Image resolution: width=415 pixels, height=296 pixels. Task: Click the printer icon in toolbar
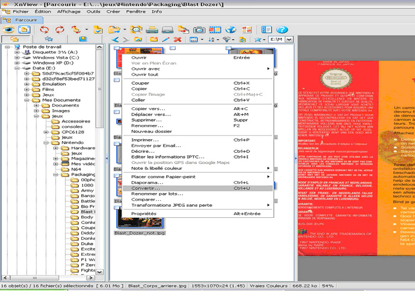[x=152, y=30]
